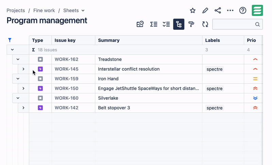Open the help question mark icon

(243, 10)
